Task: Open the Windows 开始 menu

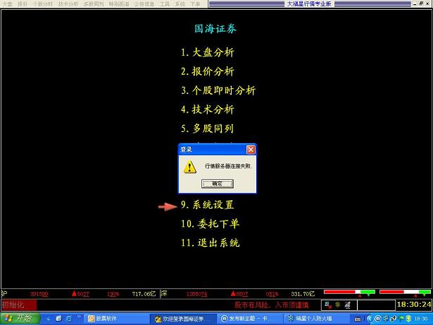Action: point(20,319)
